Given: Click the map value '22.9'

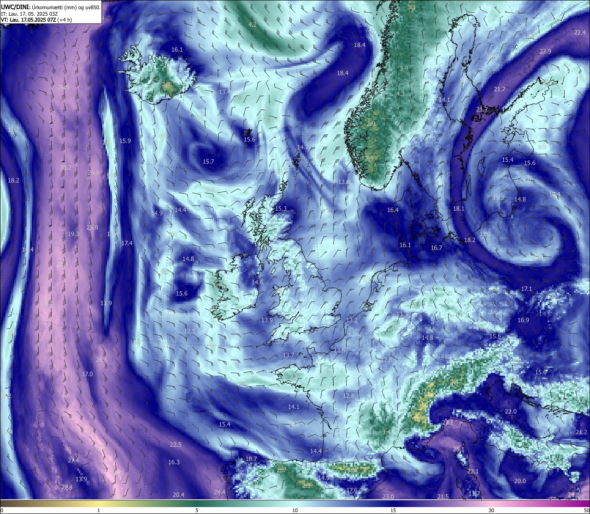Looking at the screenshot, I should pos(545,51).
